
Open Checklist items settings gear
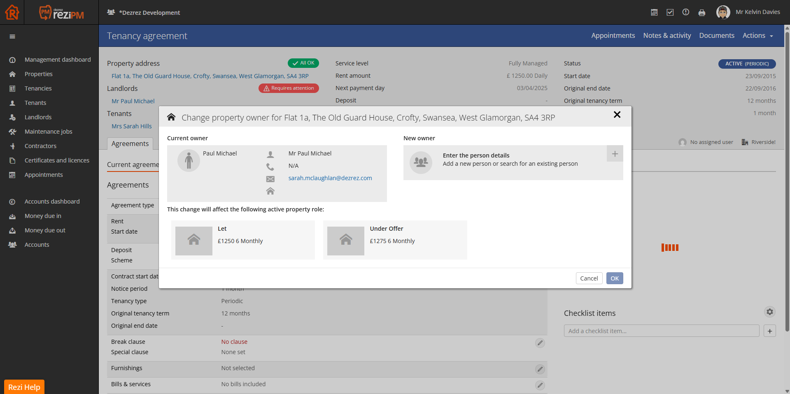point(770,312)
